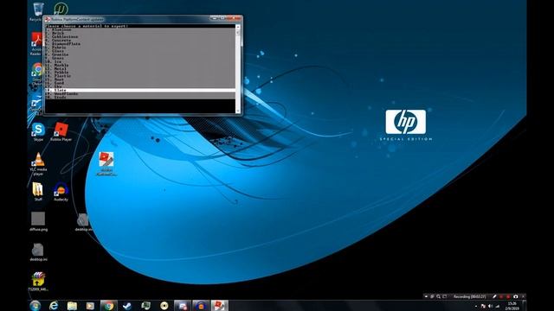Open the Roblox Player desktop shortcut
This screenshot has height=311, width=554.
pyautogui.click(x=61, y=132)
